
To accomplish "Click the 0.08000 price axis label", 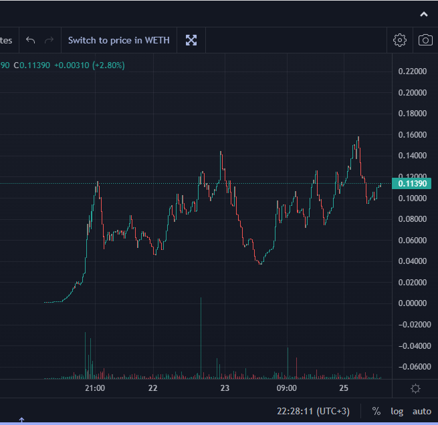I will click(x=413, y=219).
